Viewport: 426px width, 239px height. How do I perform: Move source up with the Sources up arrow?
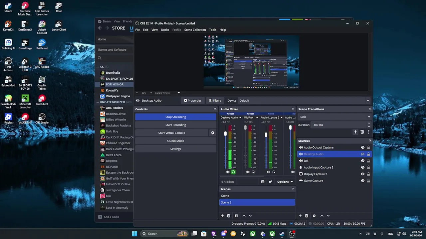tap(322, 216)
